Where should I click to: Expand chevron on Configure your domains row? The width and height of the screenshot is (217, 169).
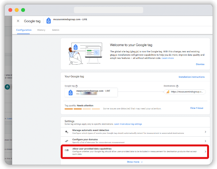tap(205, 141)
